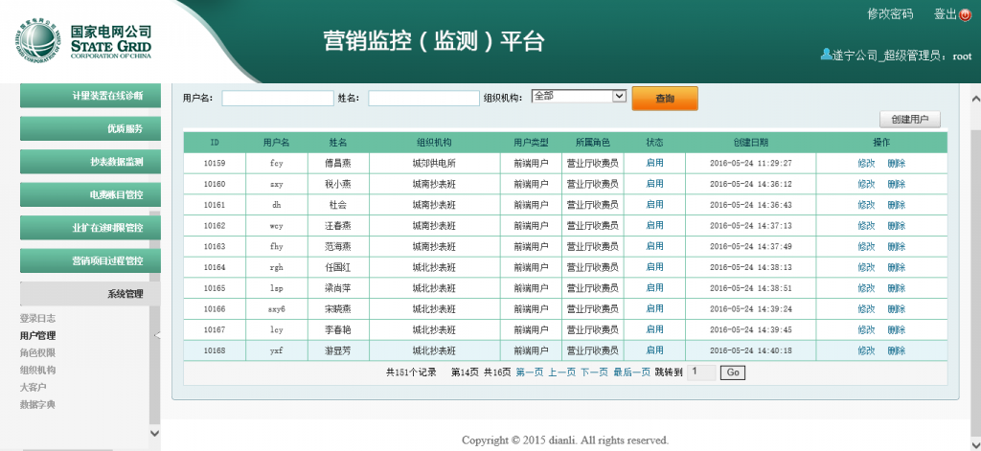Open 业扩在途时限管控 menu
981x451 pixels.
pos(90,228)
